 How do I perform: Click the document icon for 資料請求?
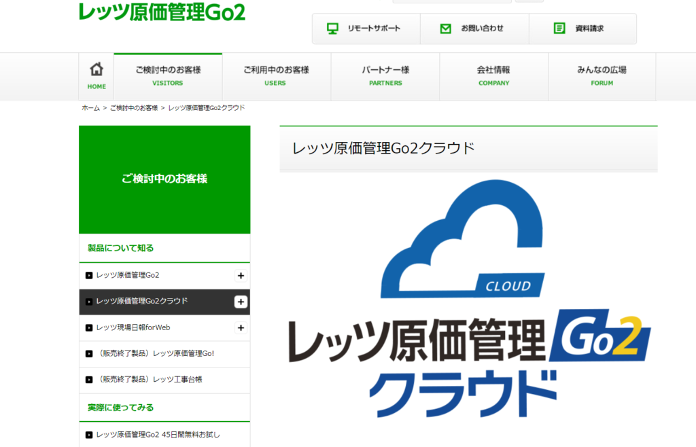coord(559,29)
